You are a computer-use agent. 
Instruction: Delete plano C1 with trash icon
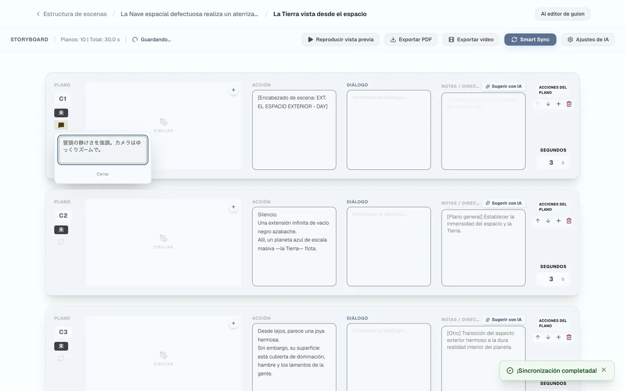tap(569, 104)
